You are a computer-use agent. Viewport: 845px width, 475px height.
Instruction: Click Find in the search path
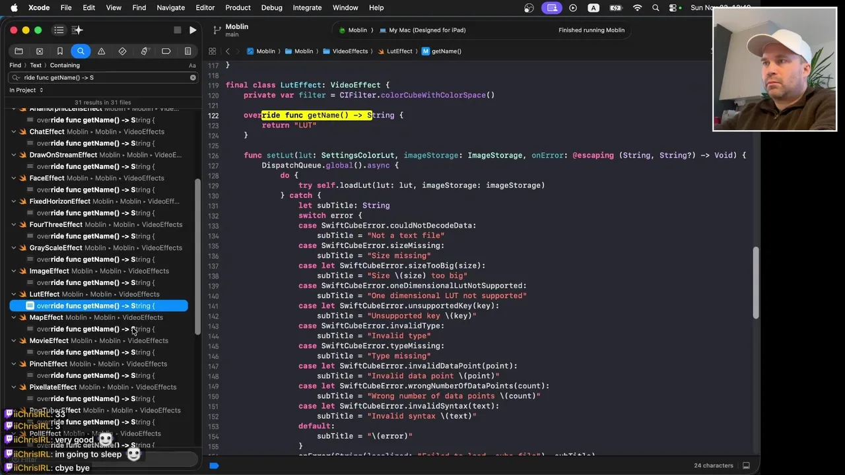(x=15, y=65)
